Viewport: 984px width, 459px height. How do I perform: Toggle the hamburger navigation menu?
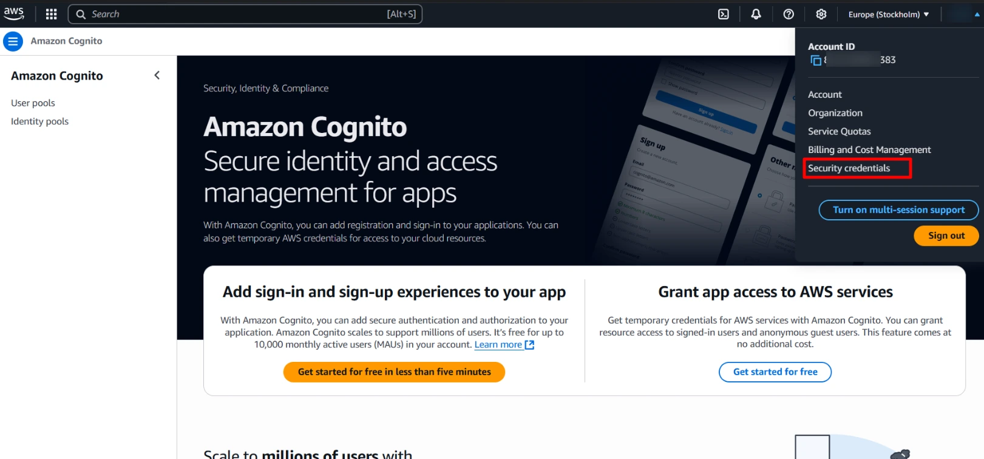point(13,41)
